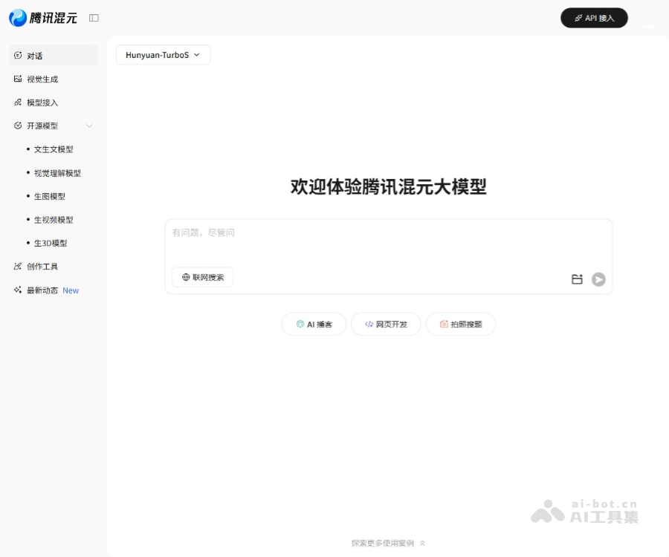Open the Hunyuan-TurboS model selector
Viewport: 669px width, 557px height.
163,54
